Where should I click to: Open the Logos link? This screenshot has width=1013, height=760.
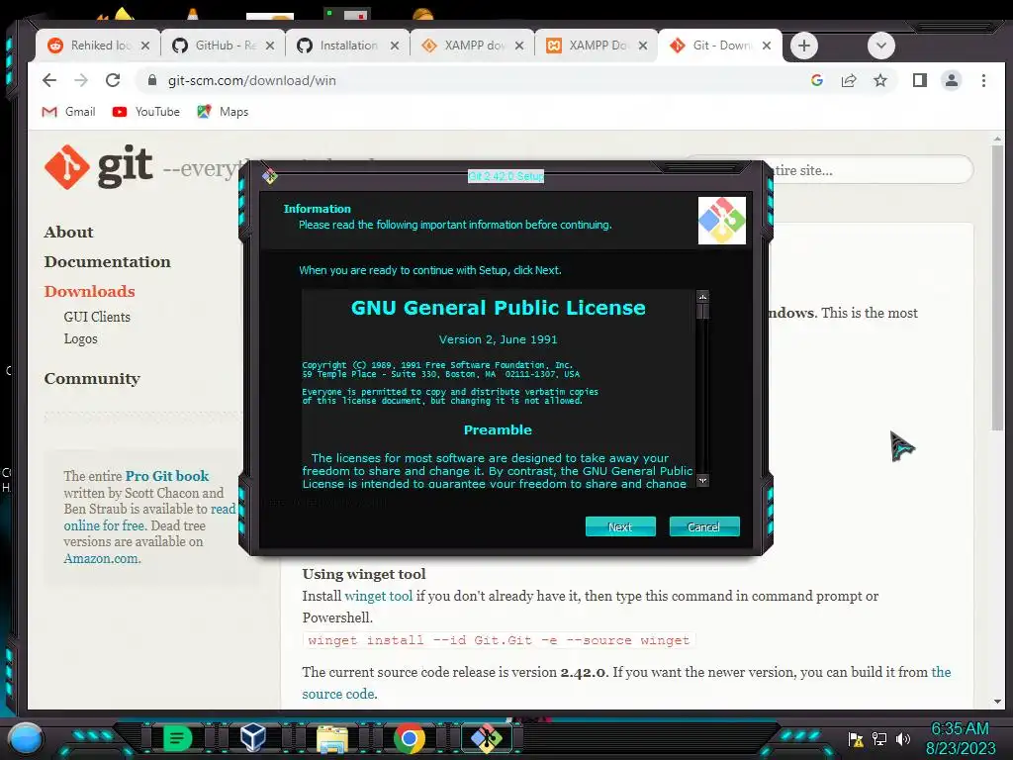pyautogui.click(x=81, y=338)
